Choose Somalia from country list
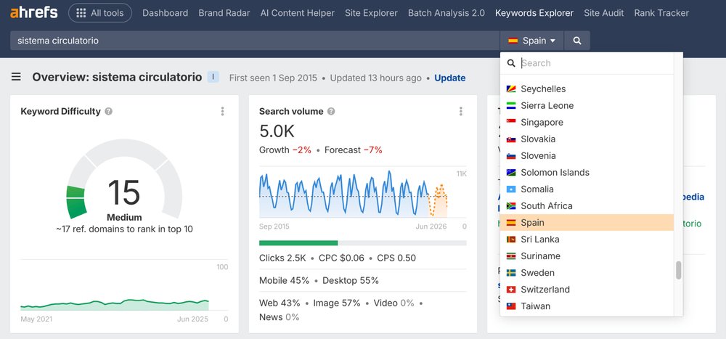Viewport: 726px width, 339px height. coord(587,189)
